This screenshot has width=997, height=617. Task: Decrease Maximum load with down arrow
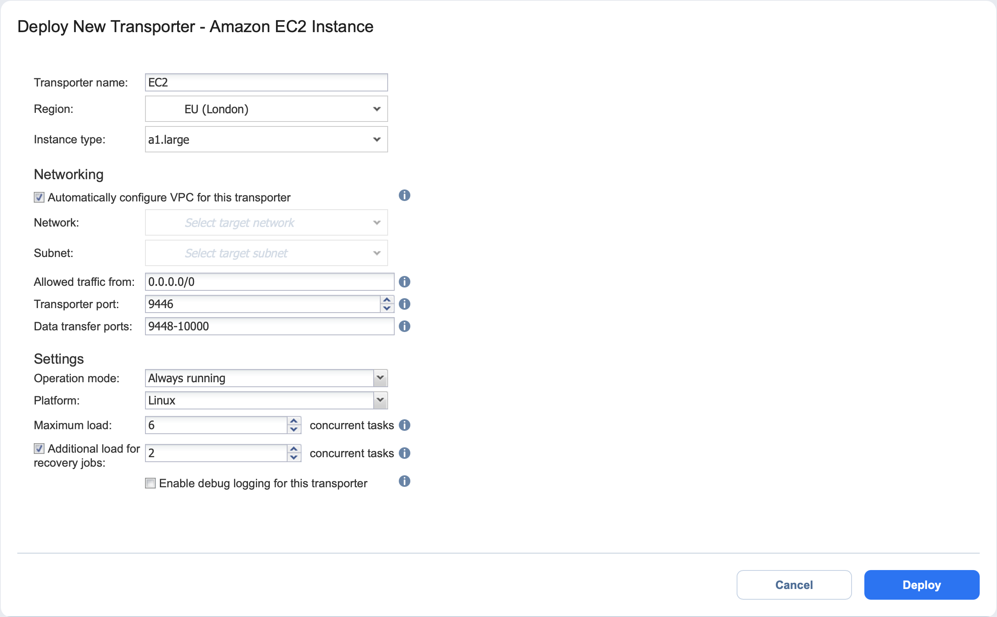click(294, 429)
